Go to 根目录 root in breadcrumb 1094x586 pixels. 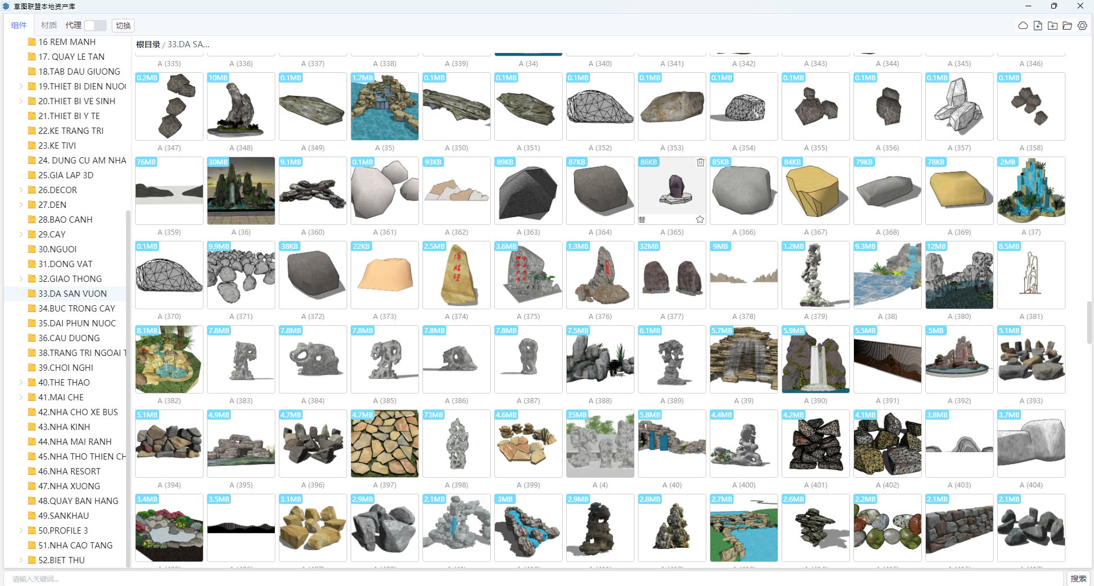tap(148, 44)
